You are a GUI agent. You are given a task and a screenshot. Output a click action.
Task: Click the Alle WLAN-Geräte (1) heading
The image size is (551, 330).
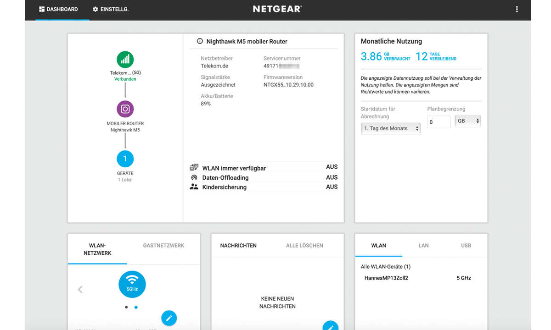point(385,267)
